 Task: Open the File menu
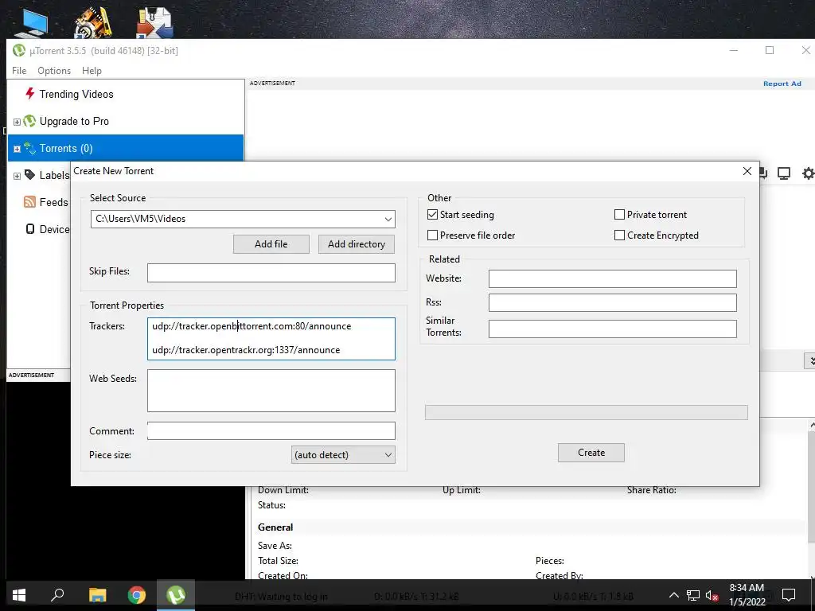19,71
